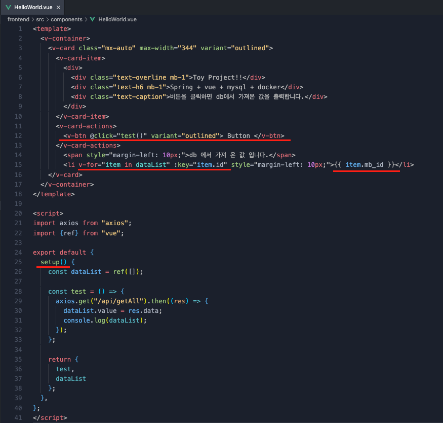443x423 pixels.
Task: Click the :key="item.id" binding
Action: click(200, 165)
